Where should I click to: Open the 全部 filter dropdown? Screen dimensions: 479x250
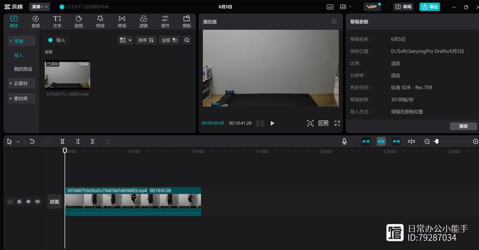[169, 40]
